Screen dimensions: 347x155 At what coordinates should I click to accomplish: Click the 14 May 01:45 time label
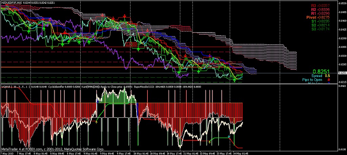(x=241, y=153)
